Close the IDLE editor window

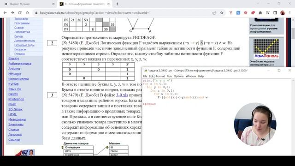(290, 71)
